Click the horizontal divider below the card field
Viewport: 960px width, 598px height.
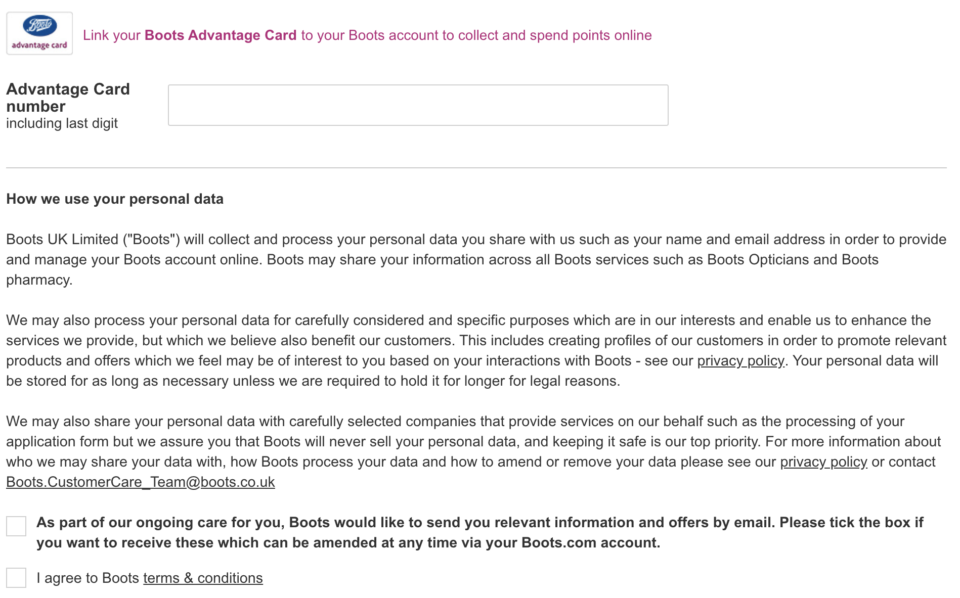476,168
